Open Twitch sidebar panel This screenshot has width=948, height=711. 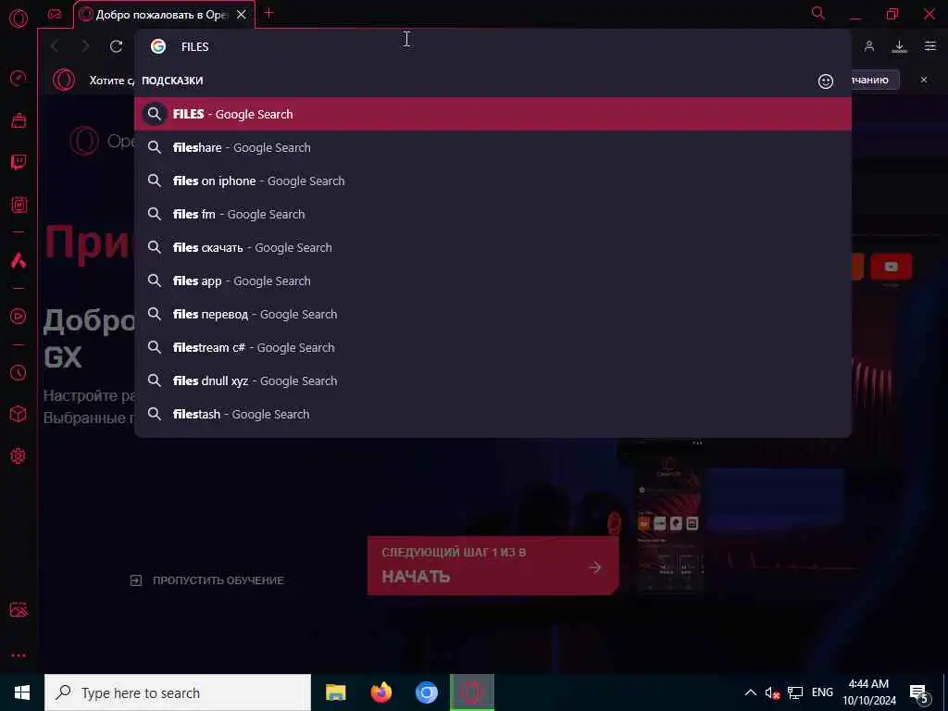(x=19, y=162)
